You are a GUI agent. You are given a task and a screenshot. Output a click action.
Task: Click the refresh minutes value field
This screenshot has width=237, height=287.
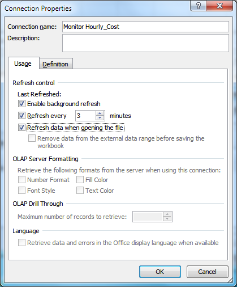tap(85, 116)
